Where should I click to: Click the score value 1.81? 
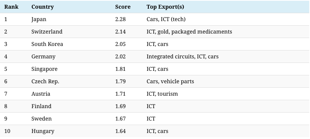coord(120,69)
